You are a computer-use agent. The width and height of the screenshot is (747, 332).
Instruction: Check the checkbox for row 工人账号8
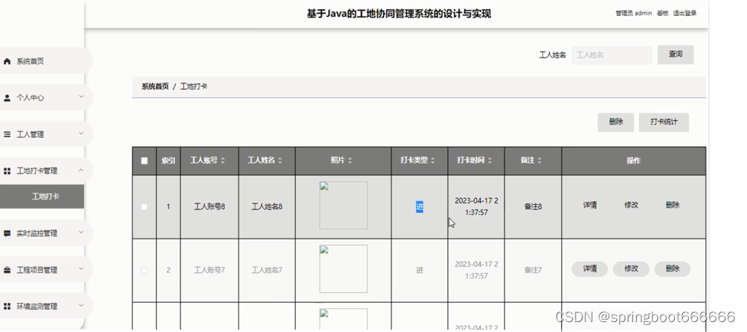(x=145, y=207)
